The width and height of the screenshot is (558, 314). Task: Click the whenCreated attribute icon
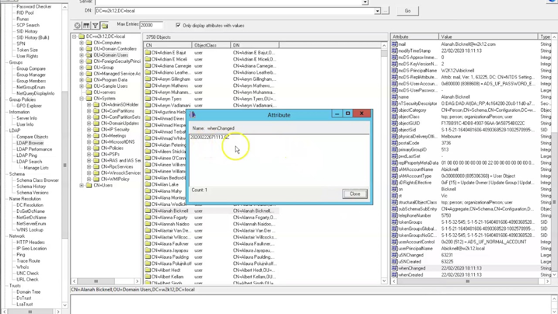coord(395,275)
